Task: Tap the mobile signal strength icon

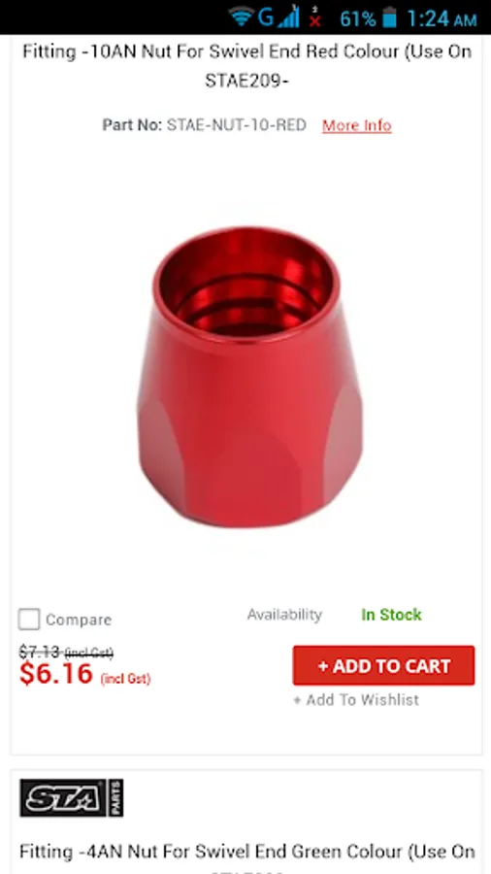Action: coord(288,17)
